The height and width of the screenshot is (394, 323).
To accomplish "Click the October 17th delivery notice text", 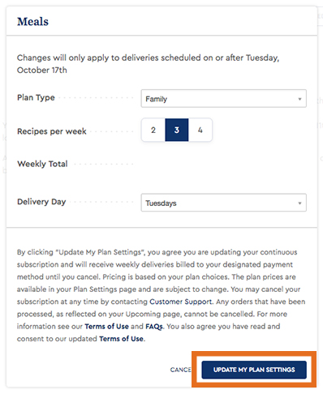I will pyautogui.click(x=149, y=64).
